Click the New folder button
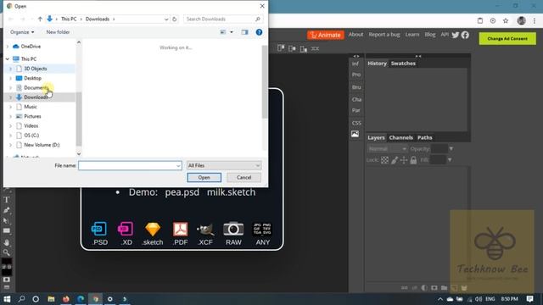 click(58, 32)
